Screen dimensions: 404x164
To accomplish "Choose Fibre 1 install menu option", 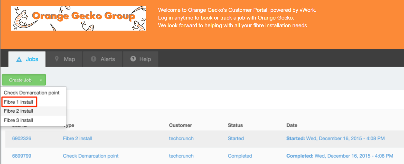I will (18, 102).
